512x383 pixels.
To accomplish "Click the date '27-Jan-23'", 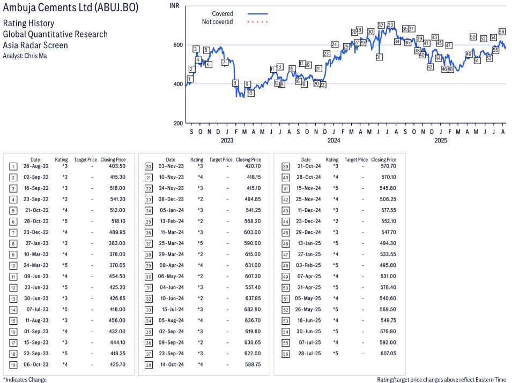I will [x=37, y=243].
